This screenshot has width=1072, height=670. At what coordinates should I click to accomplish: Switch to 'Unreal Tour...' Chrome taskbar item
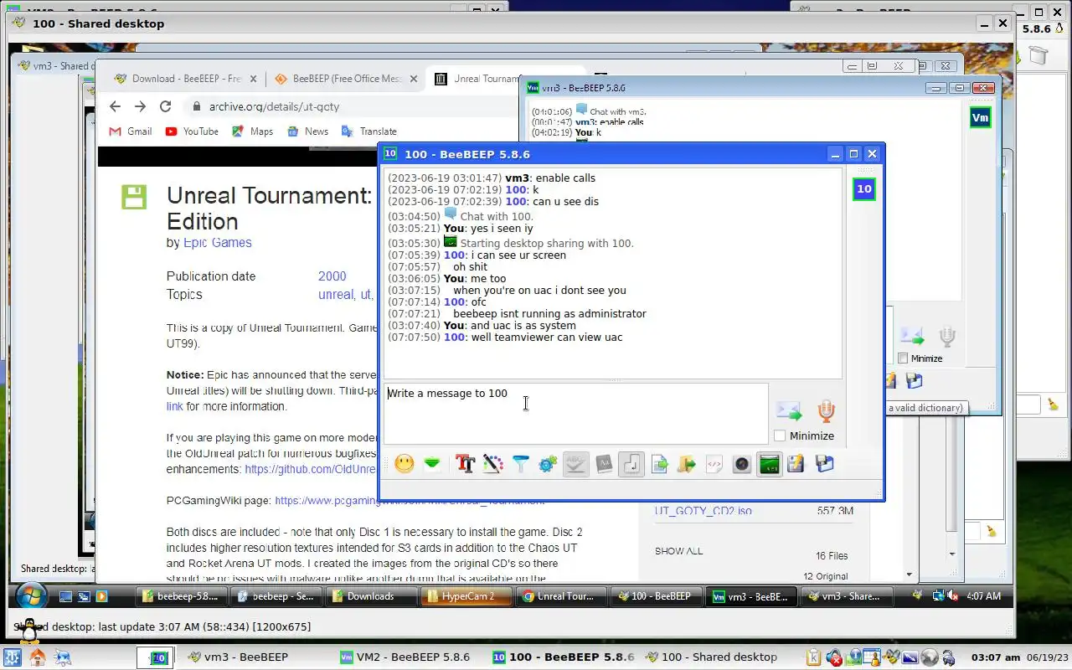(560, 596)
